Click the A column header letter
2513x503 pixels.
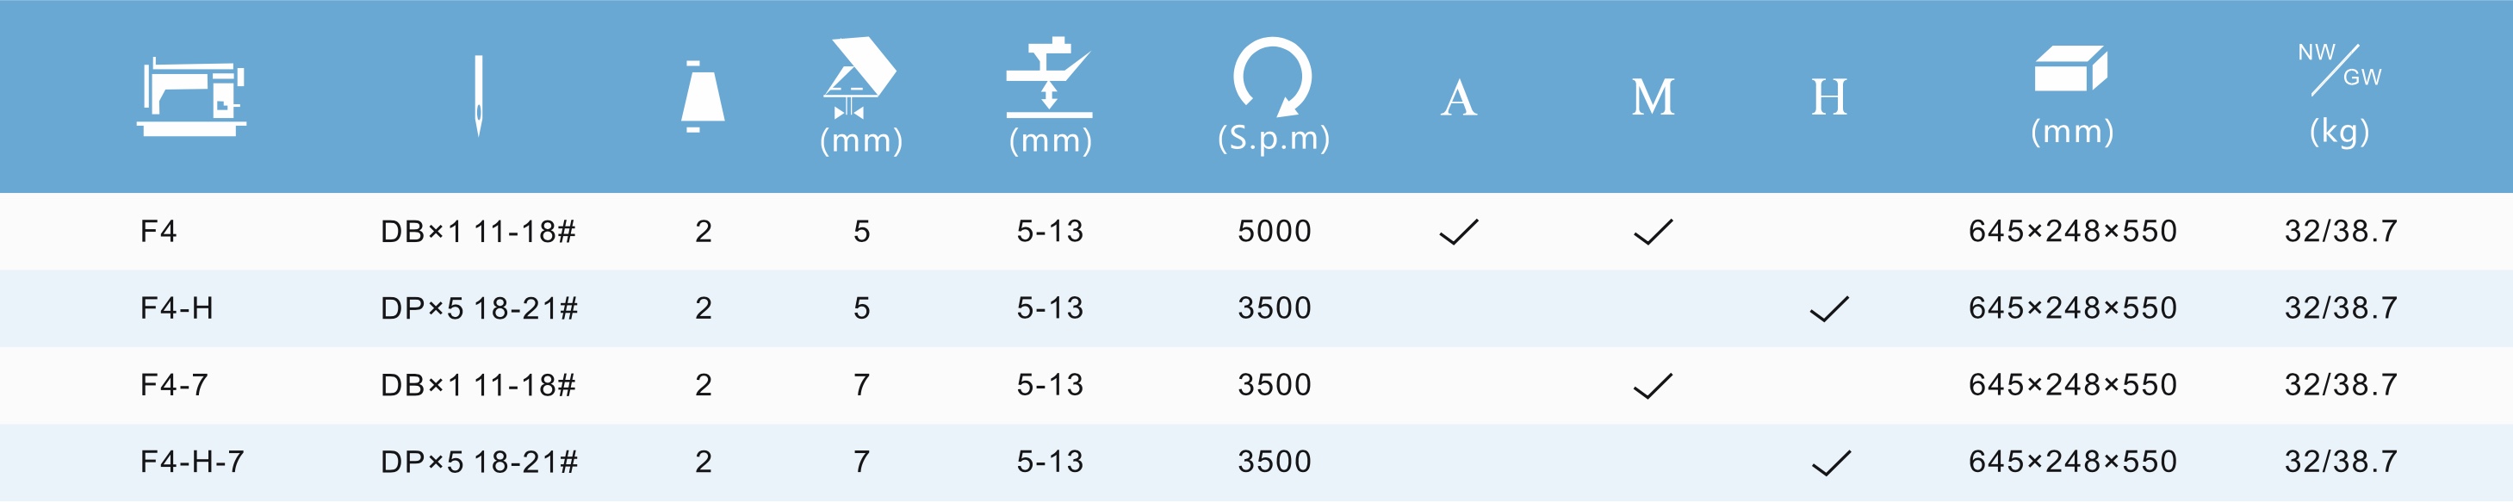(1458, 97)
